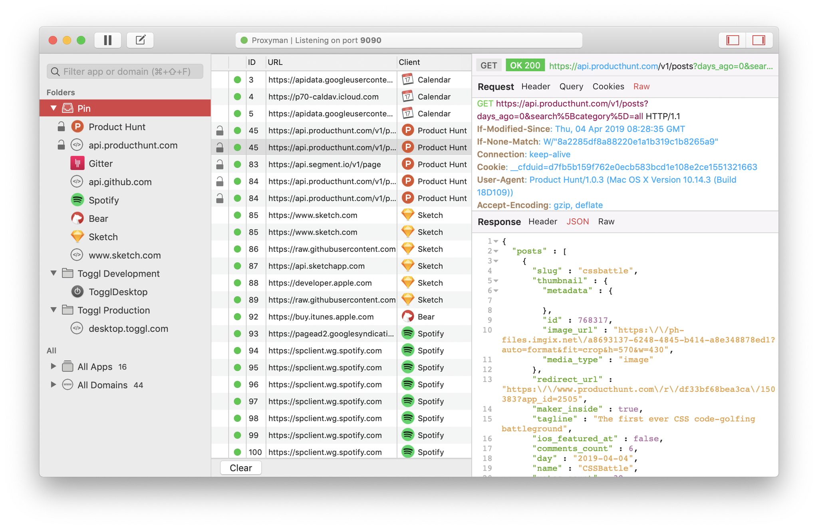
Task: Toggle the right detail panel icon
Action: pyautogui.click(x=758, y=40)
